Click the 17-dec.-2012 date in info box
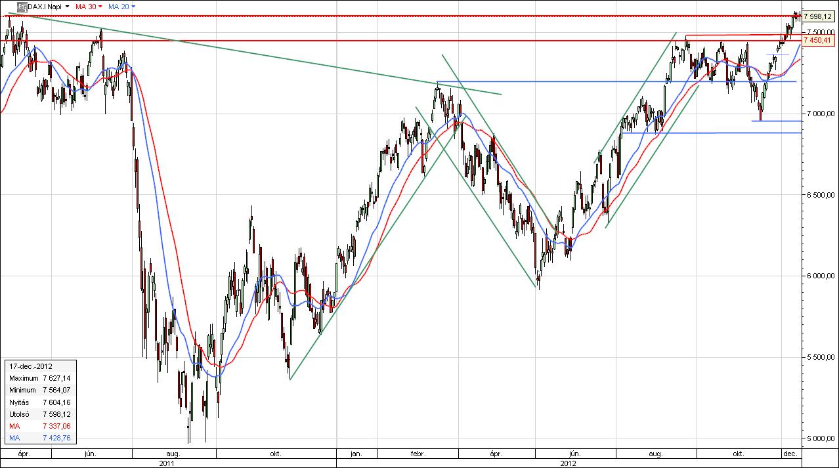839x468 pixels. 31,367
